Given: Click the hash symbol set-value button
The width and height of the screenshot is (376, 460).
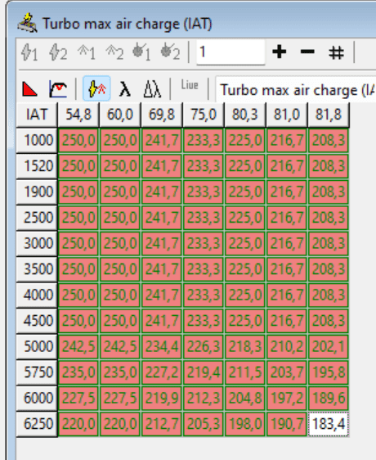Looking at the screenshot, I should point(336,53).
